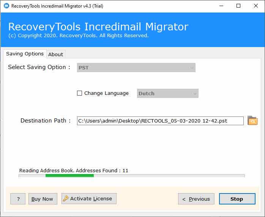Maximize the Incredimail Migrator window
This screenshot has width=265, height=217.
tap(238, 6)
